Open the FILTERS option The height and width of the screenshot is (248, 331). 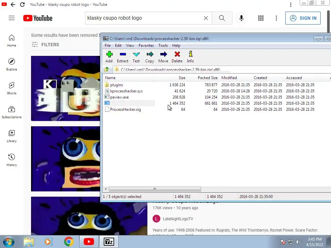[45, 45]
